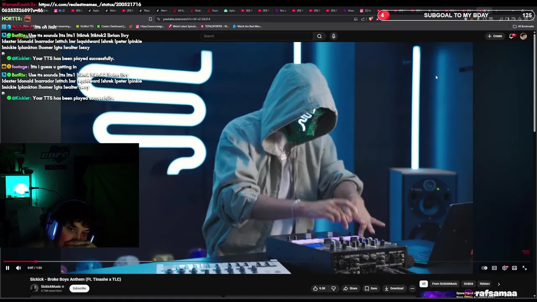Open KickBot TTS bookmark
This screenshot has height=302, width=537.
pos(85,26)
